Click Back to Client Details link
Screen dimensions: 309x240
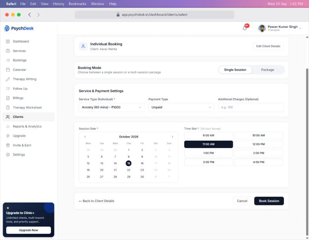(x=97, y=201)
